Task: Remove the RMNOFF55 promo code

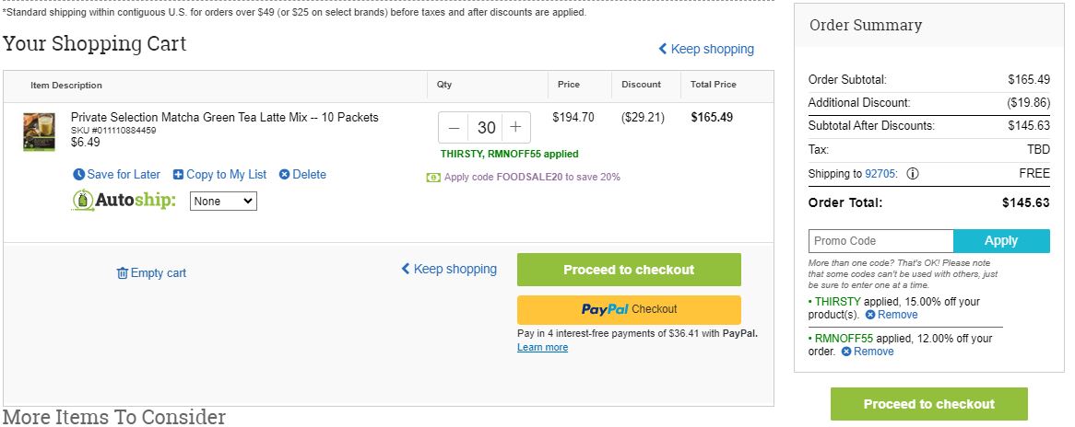Action: [868, 352]
